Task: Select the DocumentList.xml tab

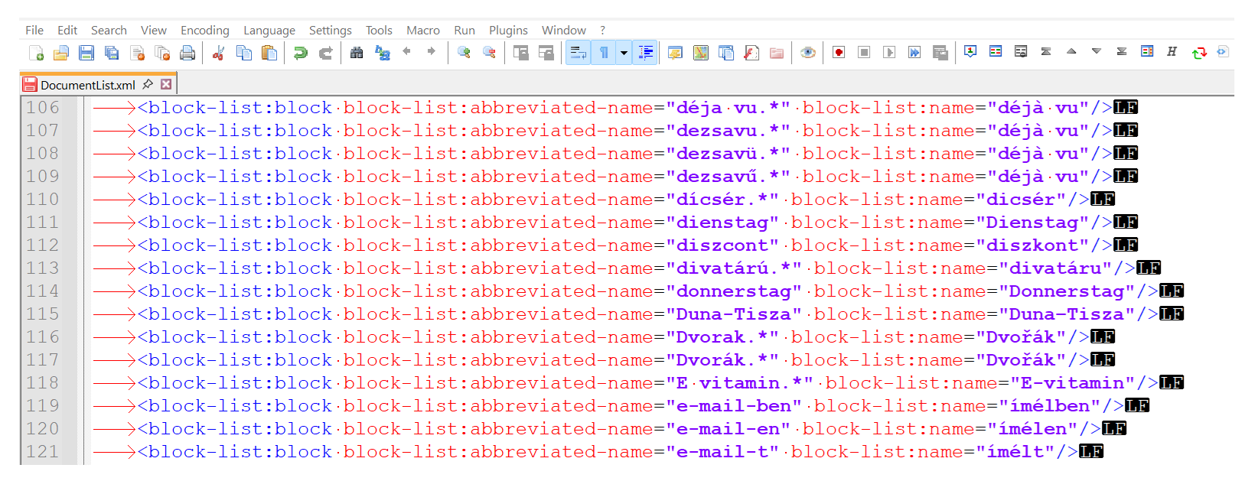Action: [x=87, y=85]
